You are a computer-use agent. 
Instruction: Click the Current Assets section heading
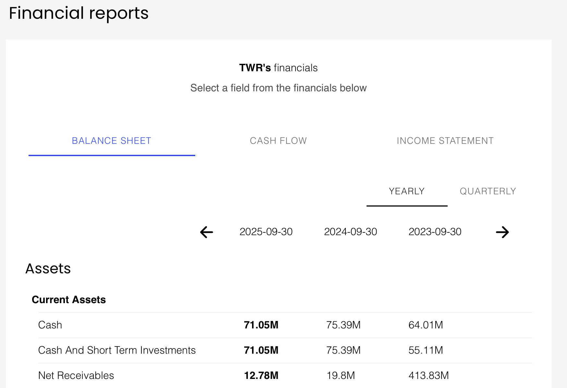pos(68,300)
